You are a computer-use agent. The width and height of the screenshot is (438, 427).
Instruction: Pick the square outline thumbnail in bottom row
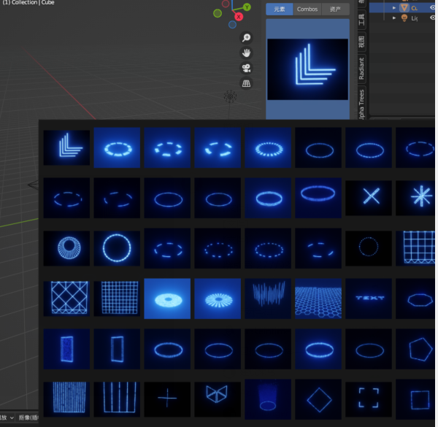point(415,399)
